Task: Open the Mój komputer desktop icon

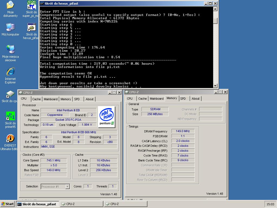Action: click(x=10, y=29)
